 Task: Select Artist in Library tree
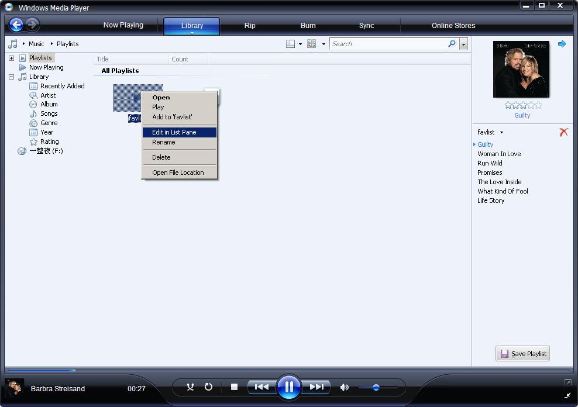48,95
